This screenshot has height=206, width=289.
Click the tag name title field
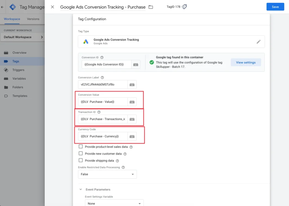coord(103,7)
